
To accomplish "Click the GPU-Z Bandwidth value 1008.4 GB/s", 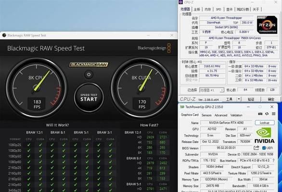I will (x=261, y=186).
